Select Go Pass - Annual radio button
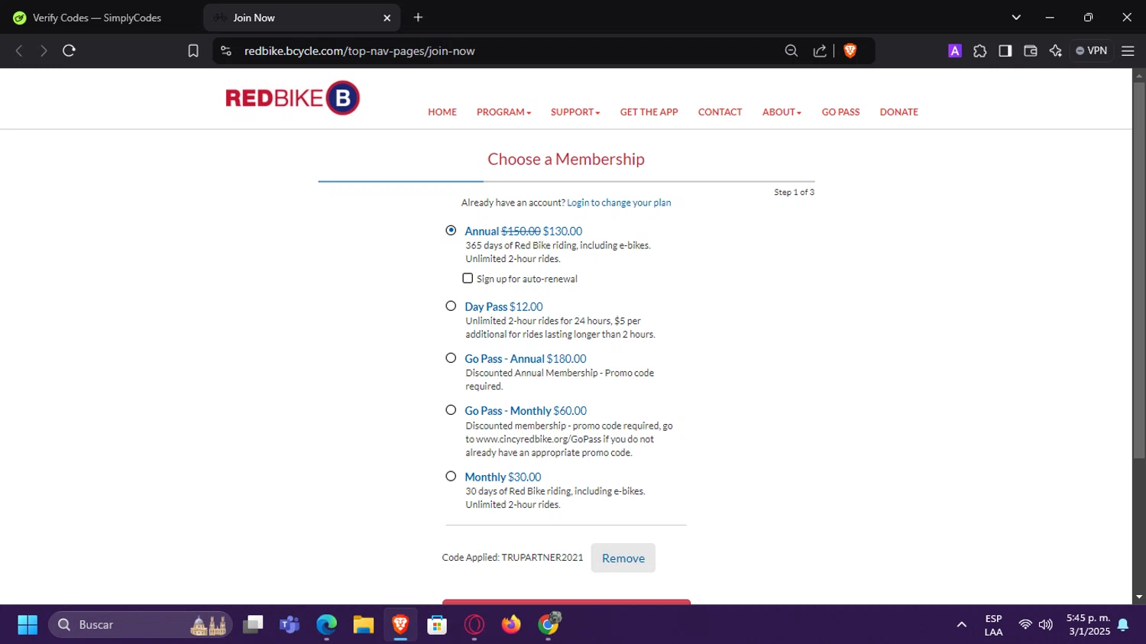Screen dimensions: 1146x644 (451, 358)
